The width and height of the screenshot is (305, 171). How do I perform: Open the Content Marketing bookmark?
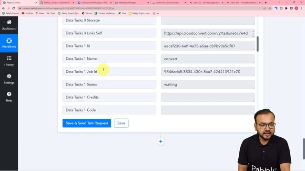(x=105, y=13)
